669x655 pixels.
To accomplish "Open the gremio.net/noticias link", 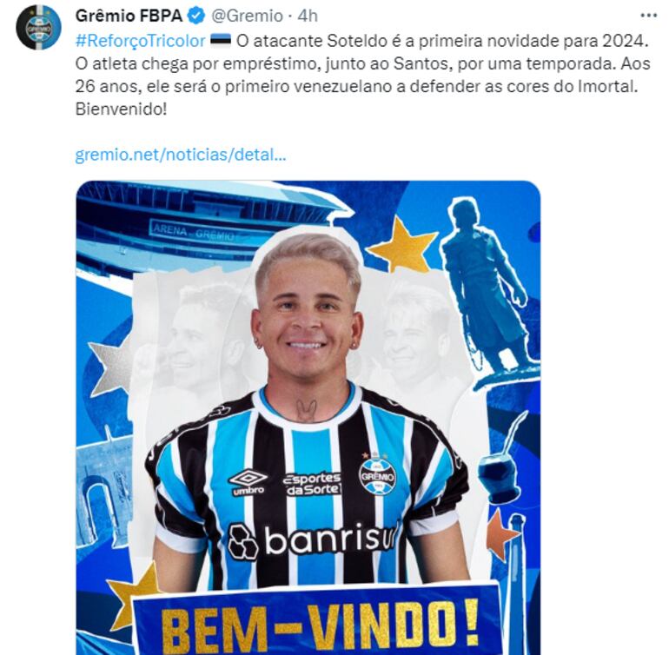I will [181, 155].
